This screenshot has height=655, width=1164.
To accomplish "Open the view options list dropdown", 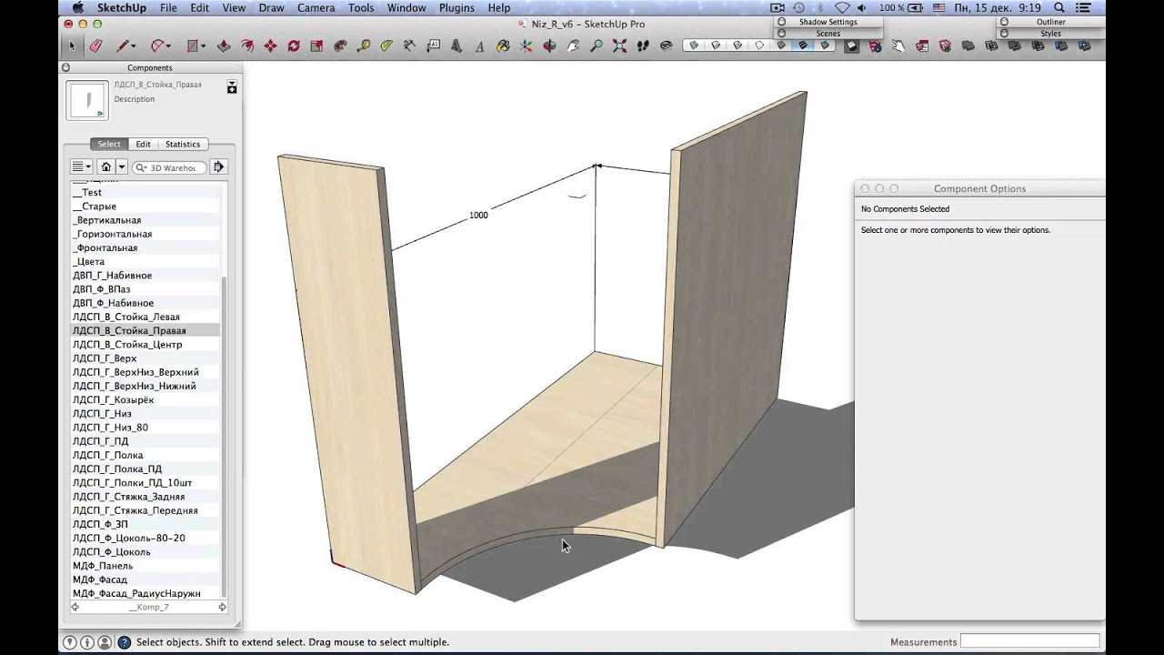I will click(x=82, y=166).
